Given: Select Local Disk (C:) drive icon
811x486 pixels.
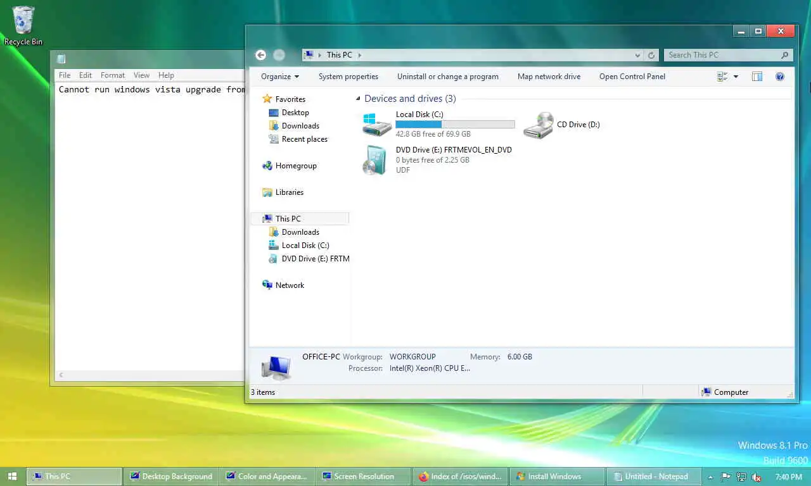Looking at the screenshot, I should tap(377, 124).
